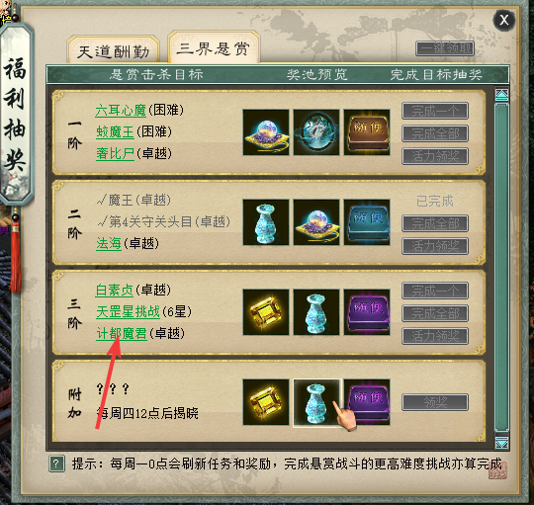The width and height of the screenshot is (534, 505).
Task: Select the dragon orb reward icon
Action: pyautogui.click(x=316, y=132)
